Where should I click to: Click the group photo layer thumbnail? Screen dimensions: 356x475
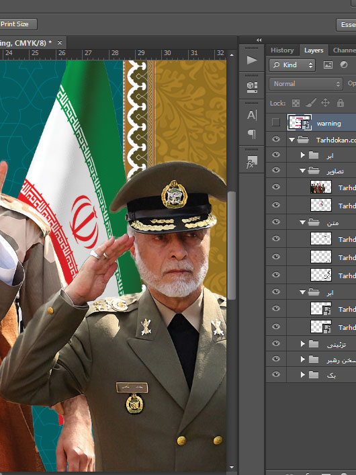click(x=321, y=187)
